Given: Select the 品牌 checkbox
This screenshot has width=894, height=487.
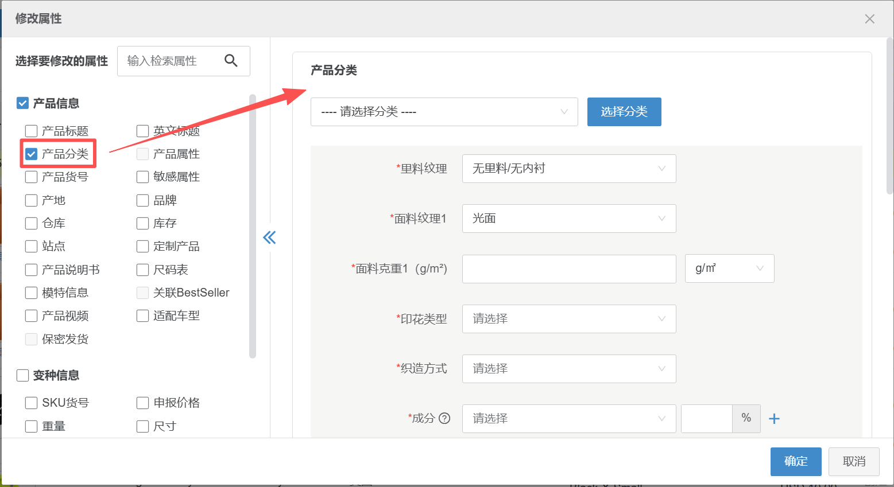Looking at the screenshot, I should [x=142, y=200].
